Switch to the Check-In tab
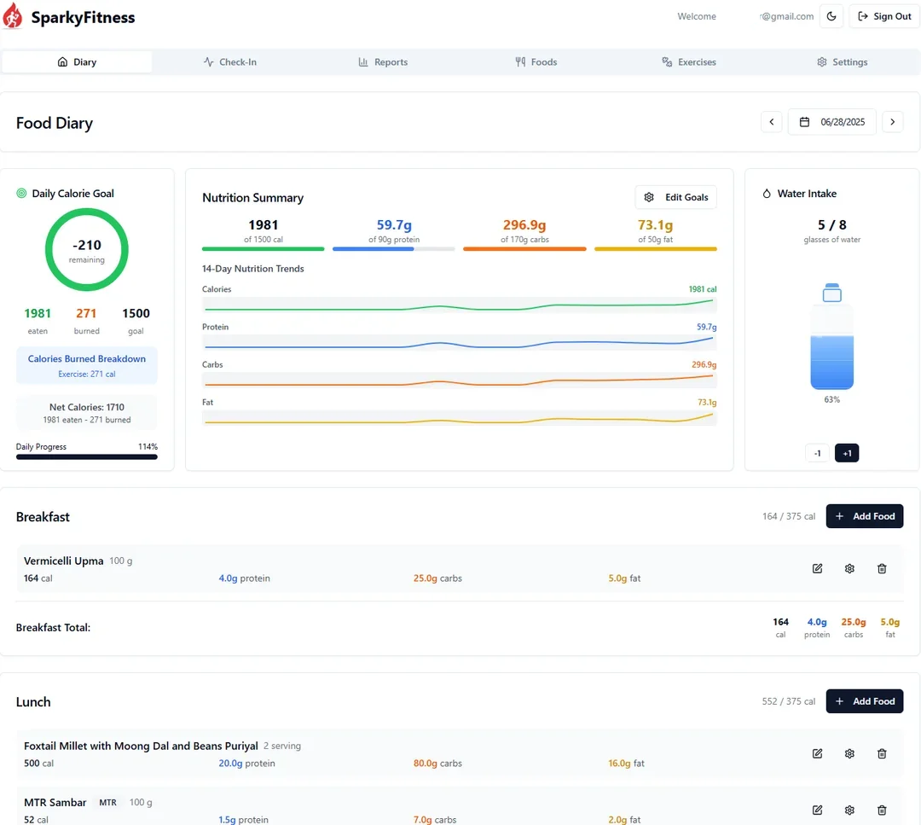Viewport: 921px width, 825px height. (230, 62)
